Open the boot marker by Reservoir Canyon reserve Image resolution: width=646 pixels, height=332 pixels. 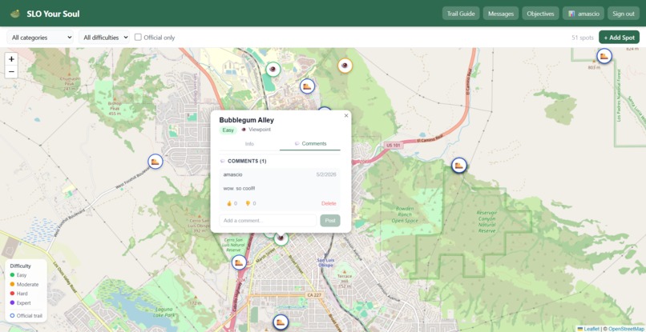coord(459,166)
